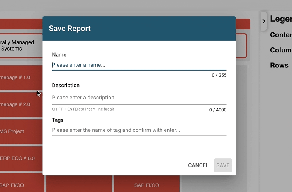Click the SAP FI/CO tile below the dialog
This screenshot has height=192, width=292.
(x=147, y=184)
